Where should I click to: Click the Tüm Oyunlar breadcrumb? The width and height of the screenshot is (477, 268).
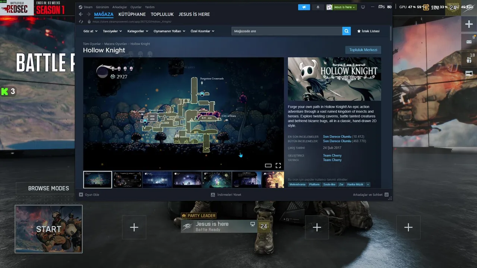point(92,44)
